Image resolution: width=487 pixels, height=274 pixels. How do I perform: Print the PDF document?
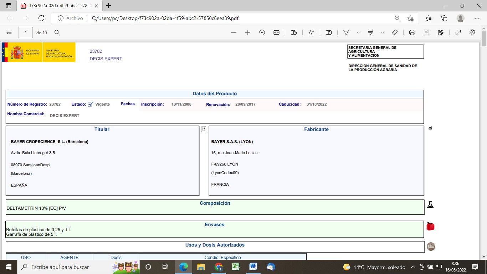(x=412, y=32)
